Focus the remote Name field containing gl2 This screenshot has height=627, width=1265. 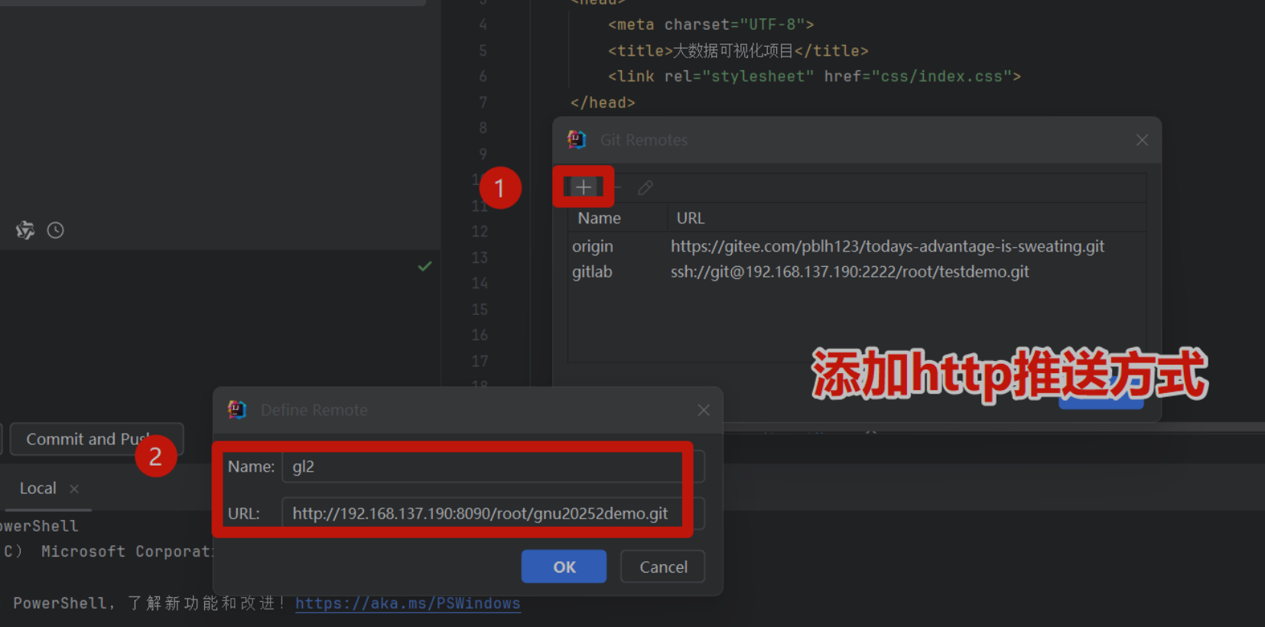[x=493, y=466]
